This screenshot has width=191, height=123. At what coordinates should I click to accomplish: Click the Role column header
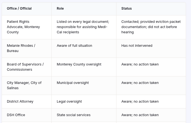click(x=84, y=9)
